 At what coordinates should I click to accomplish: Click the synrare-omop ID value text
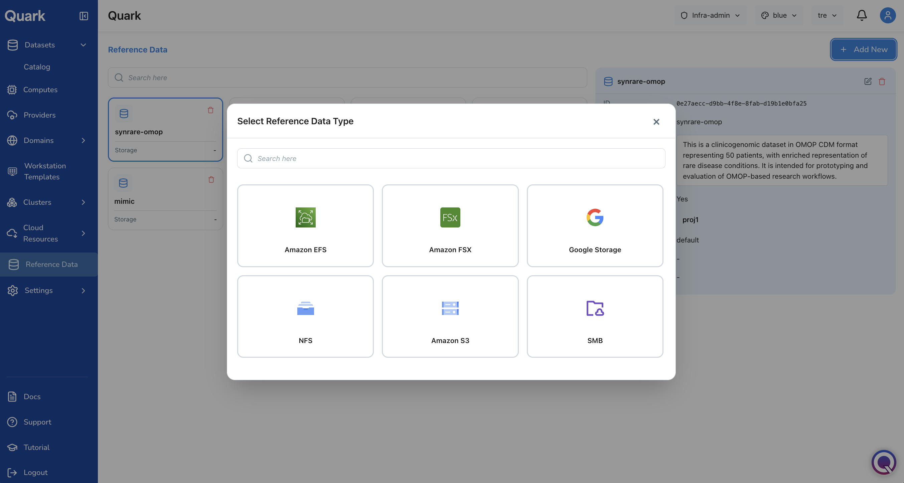[741, 104]
